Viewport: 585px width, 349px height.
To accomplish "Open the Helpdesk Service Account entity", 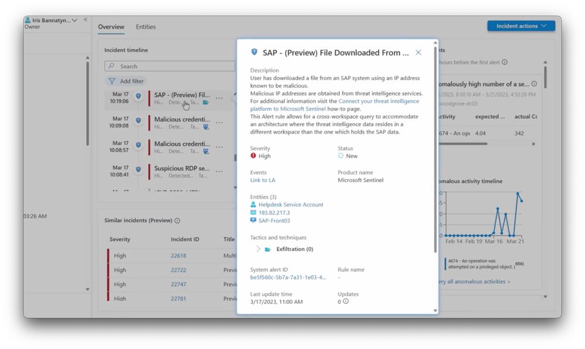I will pos(291,205).
